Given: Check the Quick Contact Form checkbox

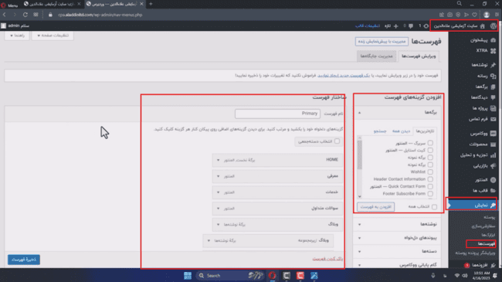Looking at the screenshot, I should point(430,186).
